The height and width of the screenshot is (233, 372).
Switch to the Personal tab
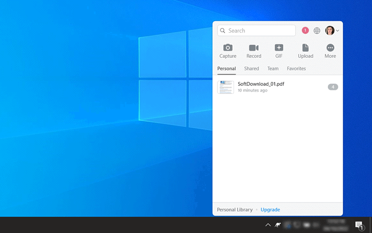(x=227, y=69)
